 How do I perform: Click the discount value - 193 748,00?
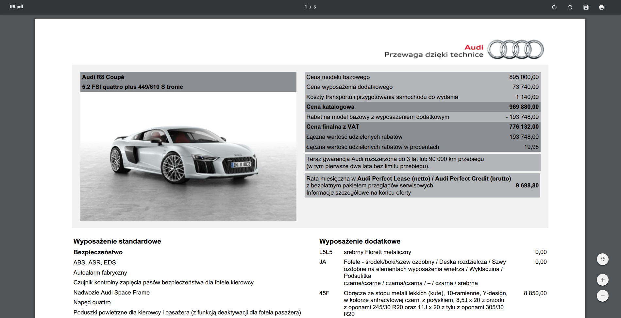pyautogui.click(x=522, y=117)
